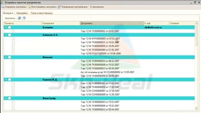Image resolution: width=201 pixels, height=113 pixels.
Task: Check the document dated 08.02.2007
Action: [x=13, y=61]
